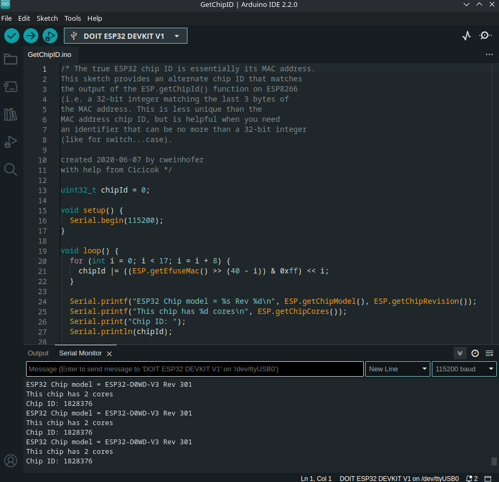Start debugging with the debug play button
The height and width of the screenshot is (482, 499).
click(50, 36)
